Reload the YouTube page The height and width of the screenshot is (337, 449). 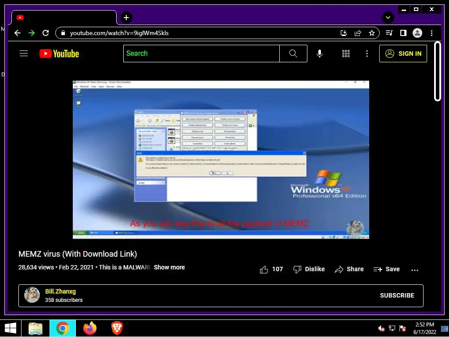[46, 33]
